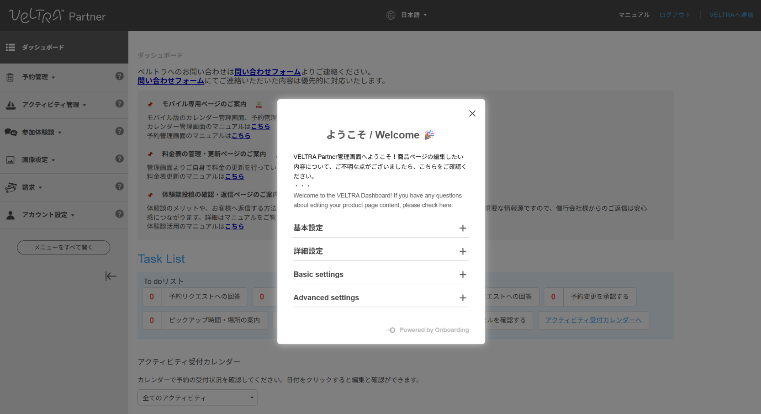
Task: Open help icon for 画像設定
Action: [x=119, y=159]
